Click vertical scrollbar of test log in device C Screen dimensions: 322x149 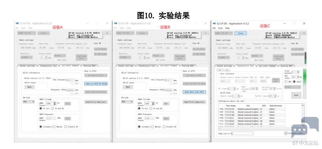[303, 115]
